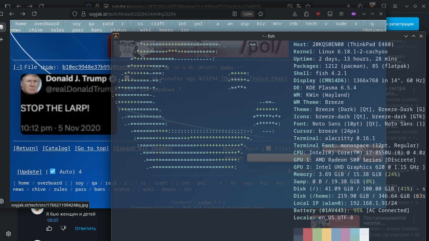Image resolution: width=429 pixels, height=241 pixels.
Task: Like the comment with thumbs up
Action: tap(49, 228)
